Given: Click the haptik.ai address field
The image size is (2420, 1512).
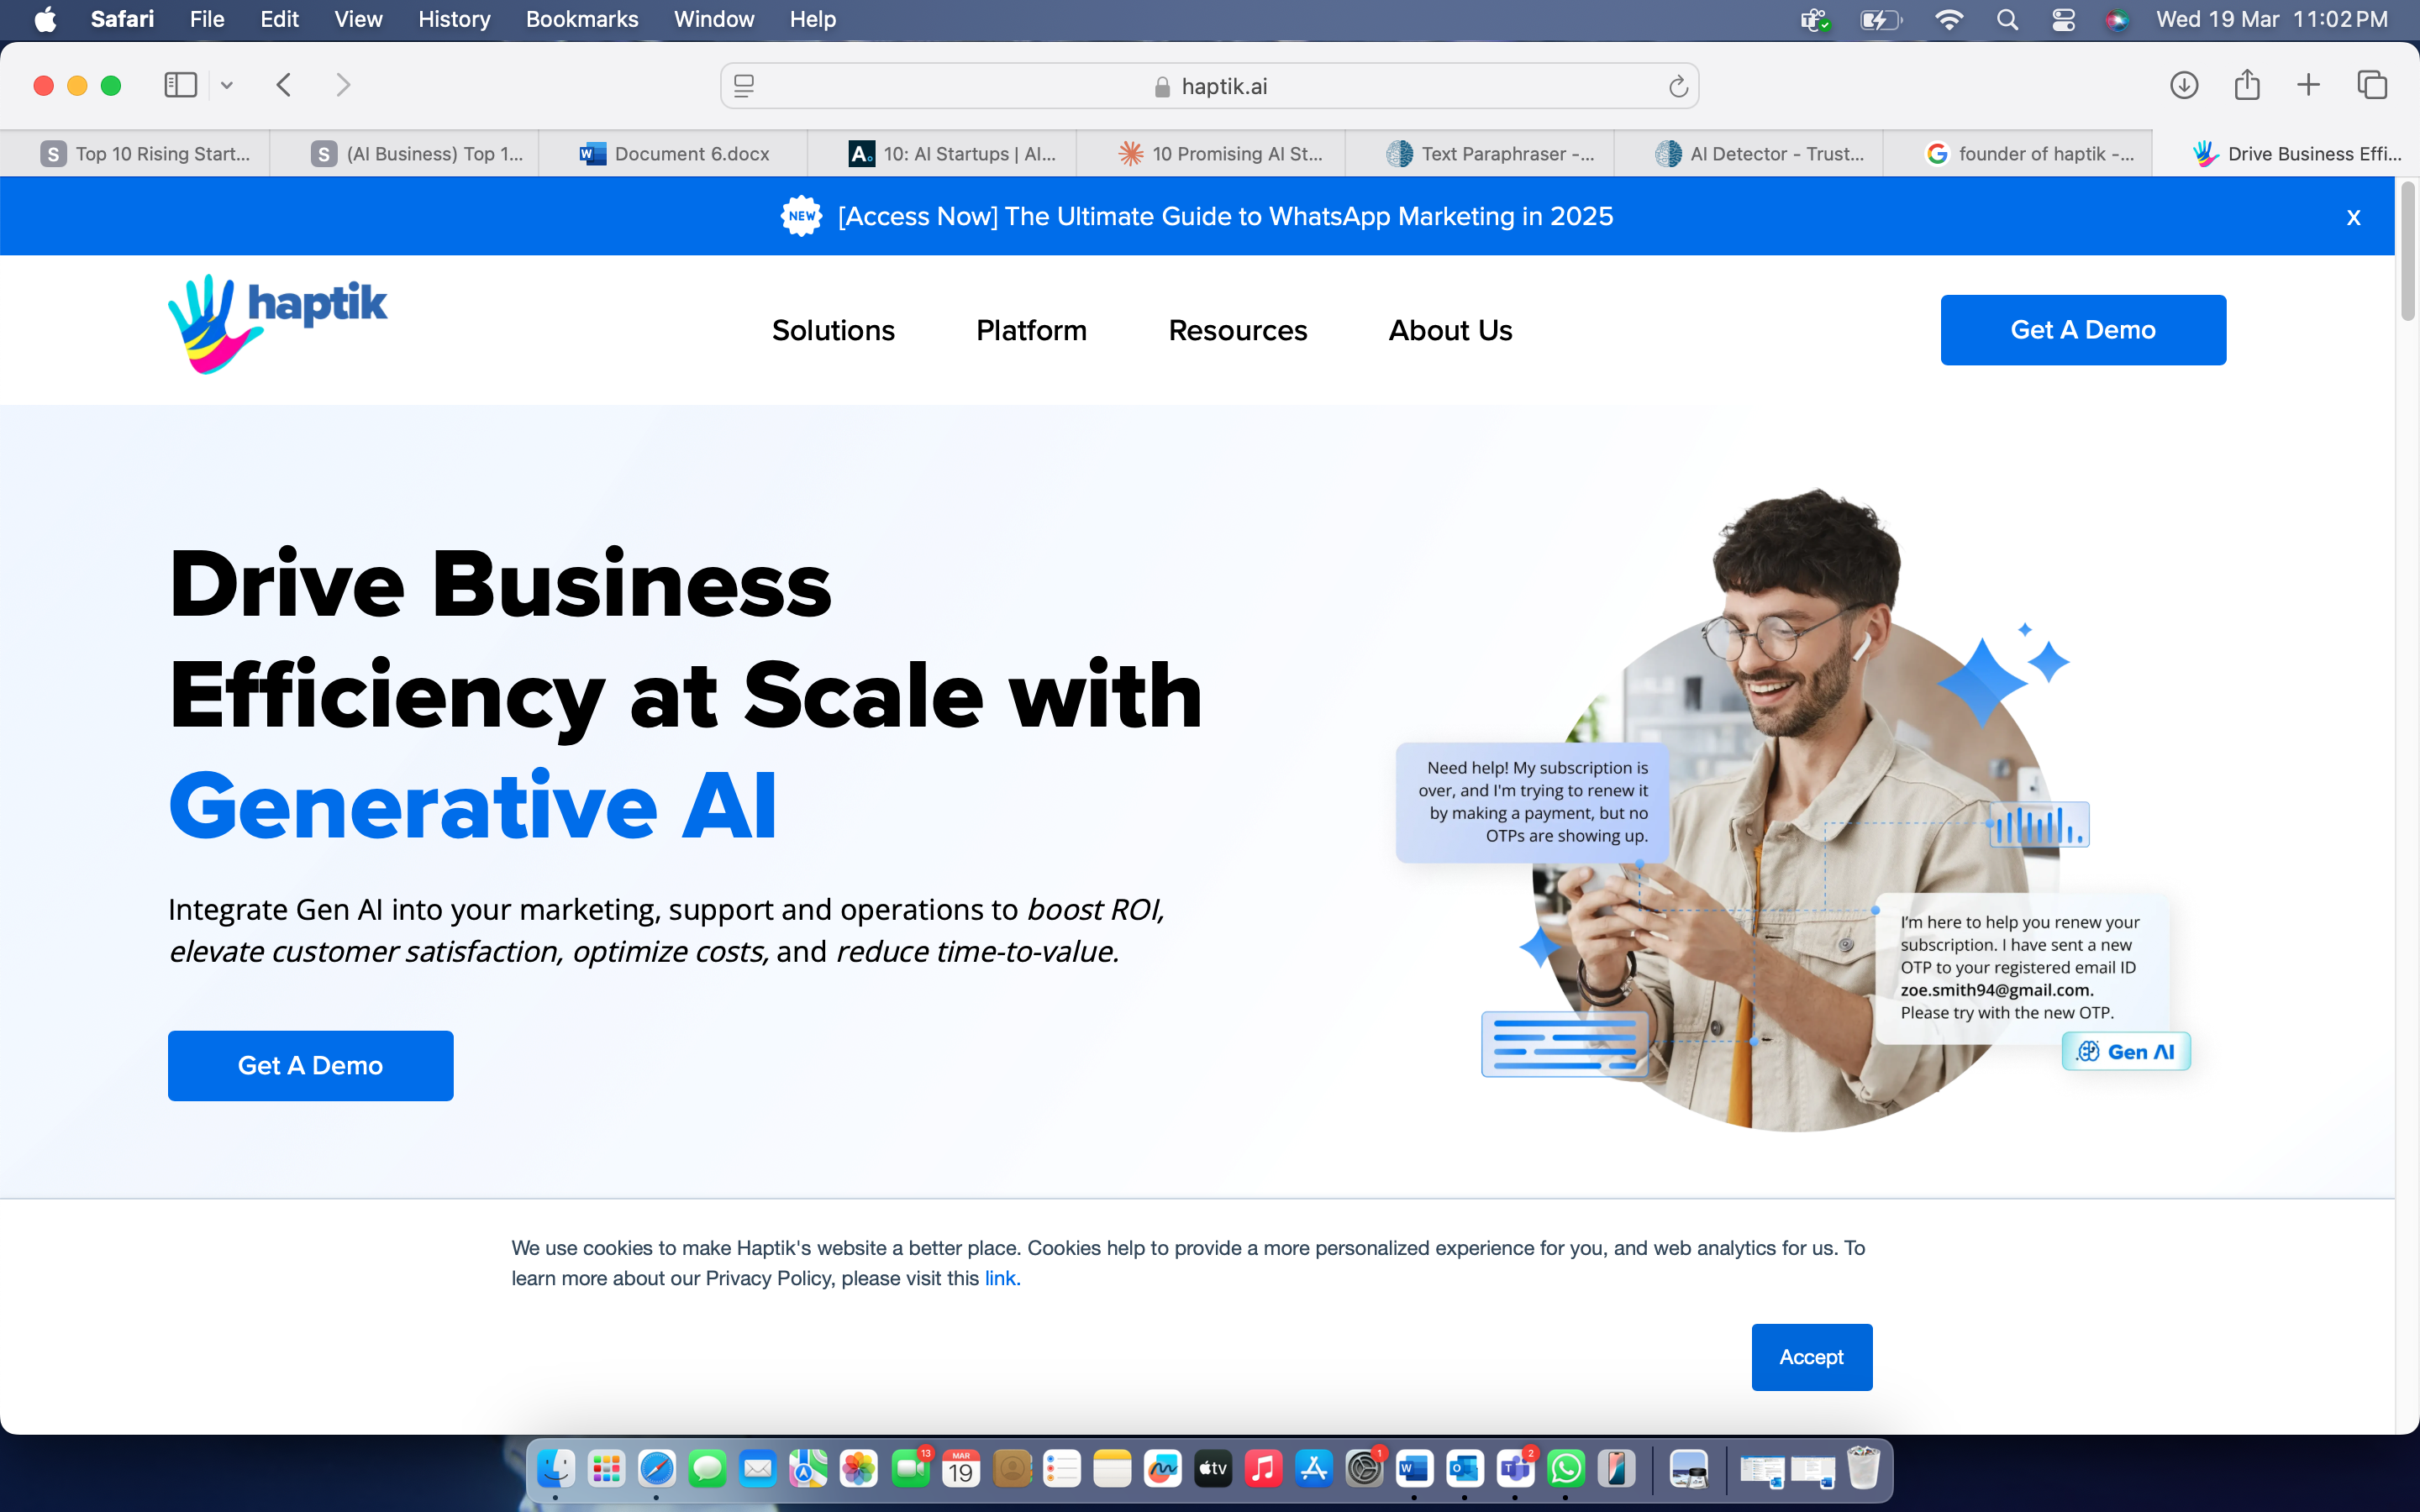Looking at the screenshot, I should (x=1209, y=87).
